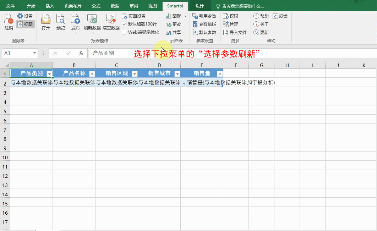Click the insert function fx button

point(81,53)
